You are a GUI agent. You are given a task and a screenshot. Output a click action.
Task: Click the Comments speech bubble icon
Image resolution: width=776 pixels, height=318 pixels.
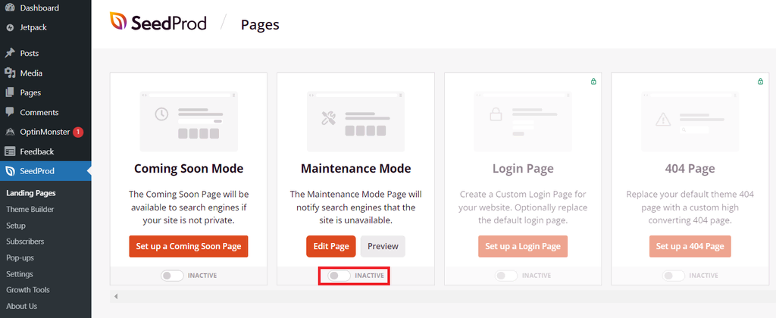(x=10, y=112)
